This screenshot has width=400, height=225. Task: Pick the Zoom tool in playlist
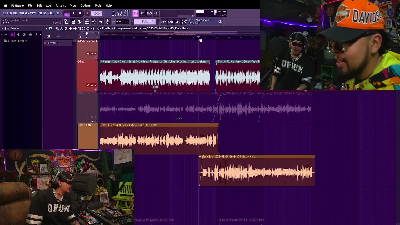click(x=88, y=28)
